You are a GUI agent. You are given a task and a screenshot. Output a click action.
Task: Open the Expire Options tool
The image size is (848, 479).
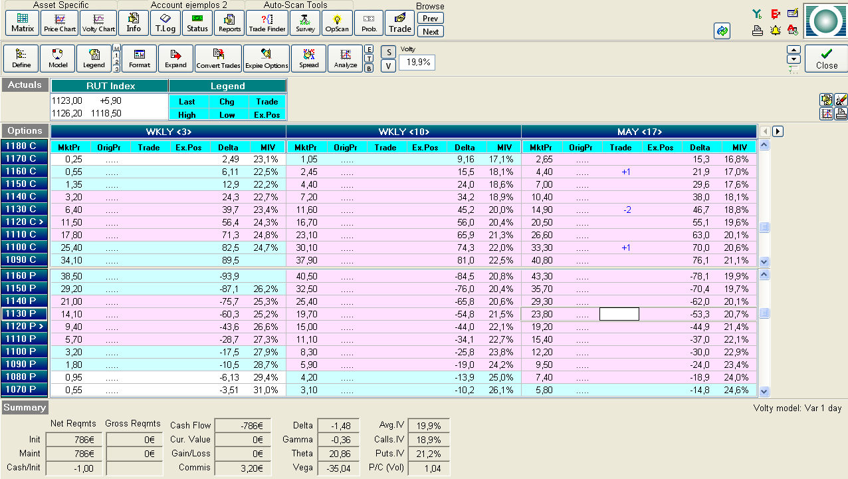[266, 58]
